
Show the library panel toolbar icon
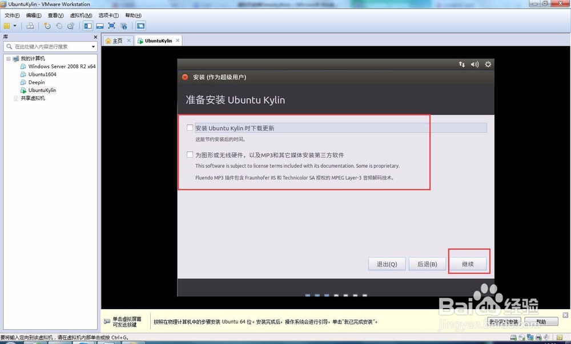87,26
